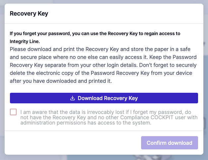This screenshot has height=160, width=208.
Task: Click the "administration permissions has access" label line
Action: [x=85, y=123]
